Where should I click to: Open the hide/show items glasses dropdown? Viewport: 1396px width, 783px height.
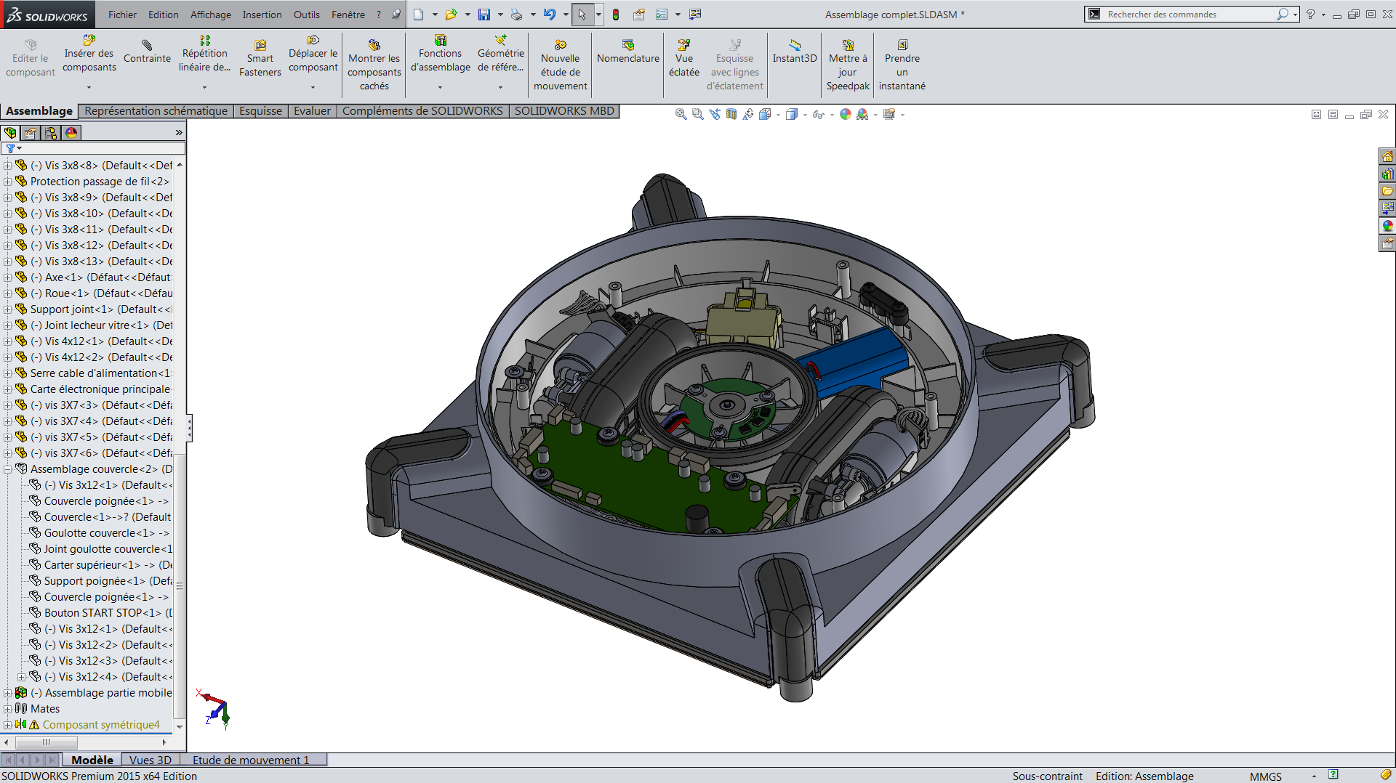click(x=819, y=114)
